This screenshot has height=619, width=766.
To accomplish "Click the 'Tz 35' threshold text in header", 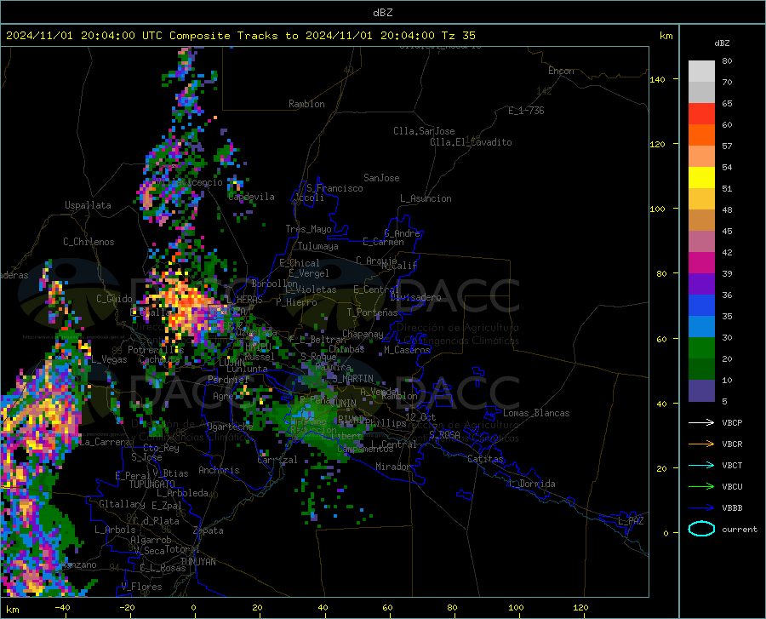I will click(459, 36).
